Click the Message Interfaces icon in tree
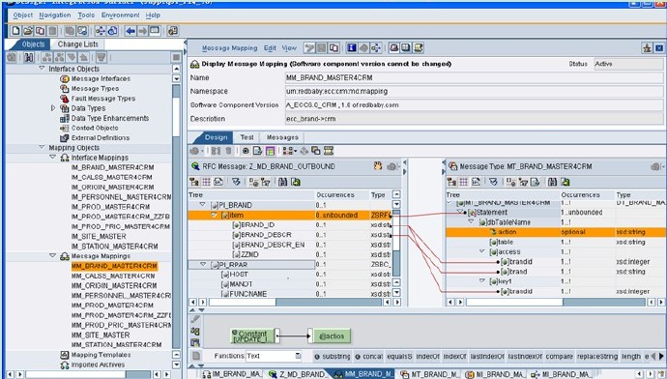667x379 pixels. click(x=65, y=78)
